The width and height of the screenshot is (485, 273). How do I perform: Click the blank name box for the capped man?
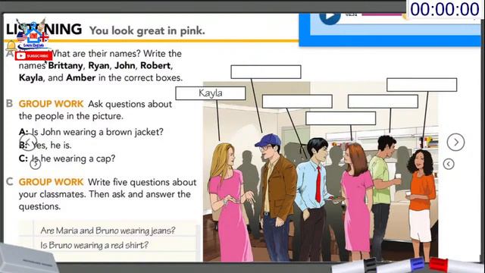coord(266,72)
